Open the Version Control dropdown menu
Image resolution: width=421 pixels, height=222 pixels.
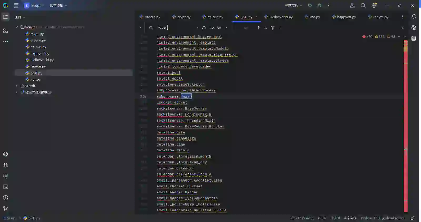58,6
